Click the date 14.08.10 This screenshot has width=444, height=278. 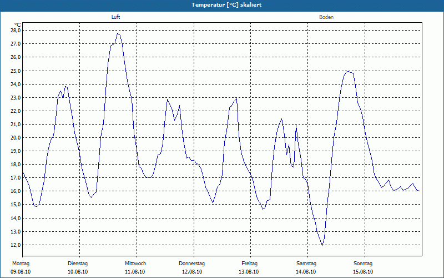pos(306,272)
